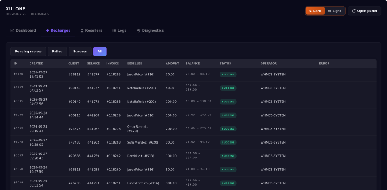Click the Recharges lightning bolt icon
The height and width of the screenshot is (190, 387).
[x=48, y=31]
